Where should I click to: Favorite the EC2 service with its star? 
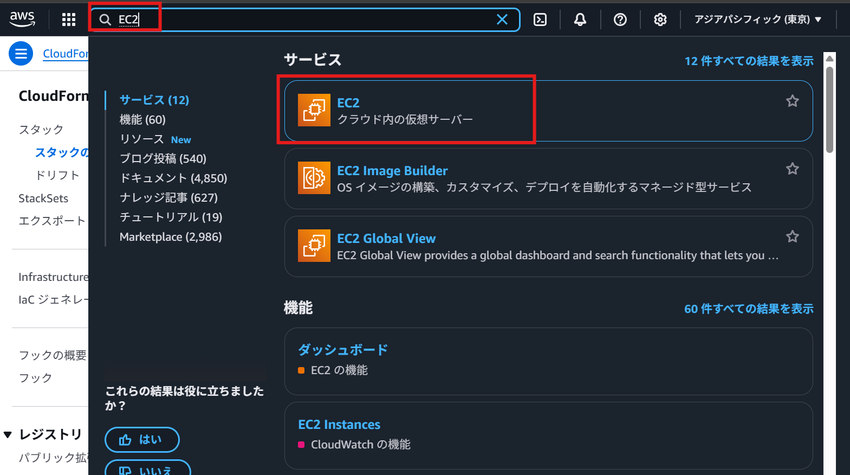(x=793, y=101)
